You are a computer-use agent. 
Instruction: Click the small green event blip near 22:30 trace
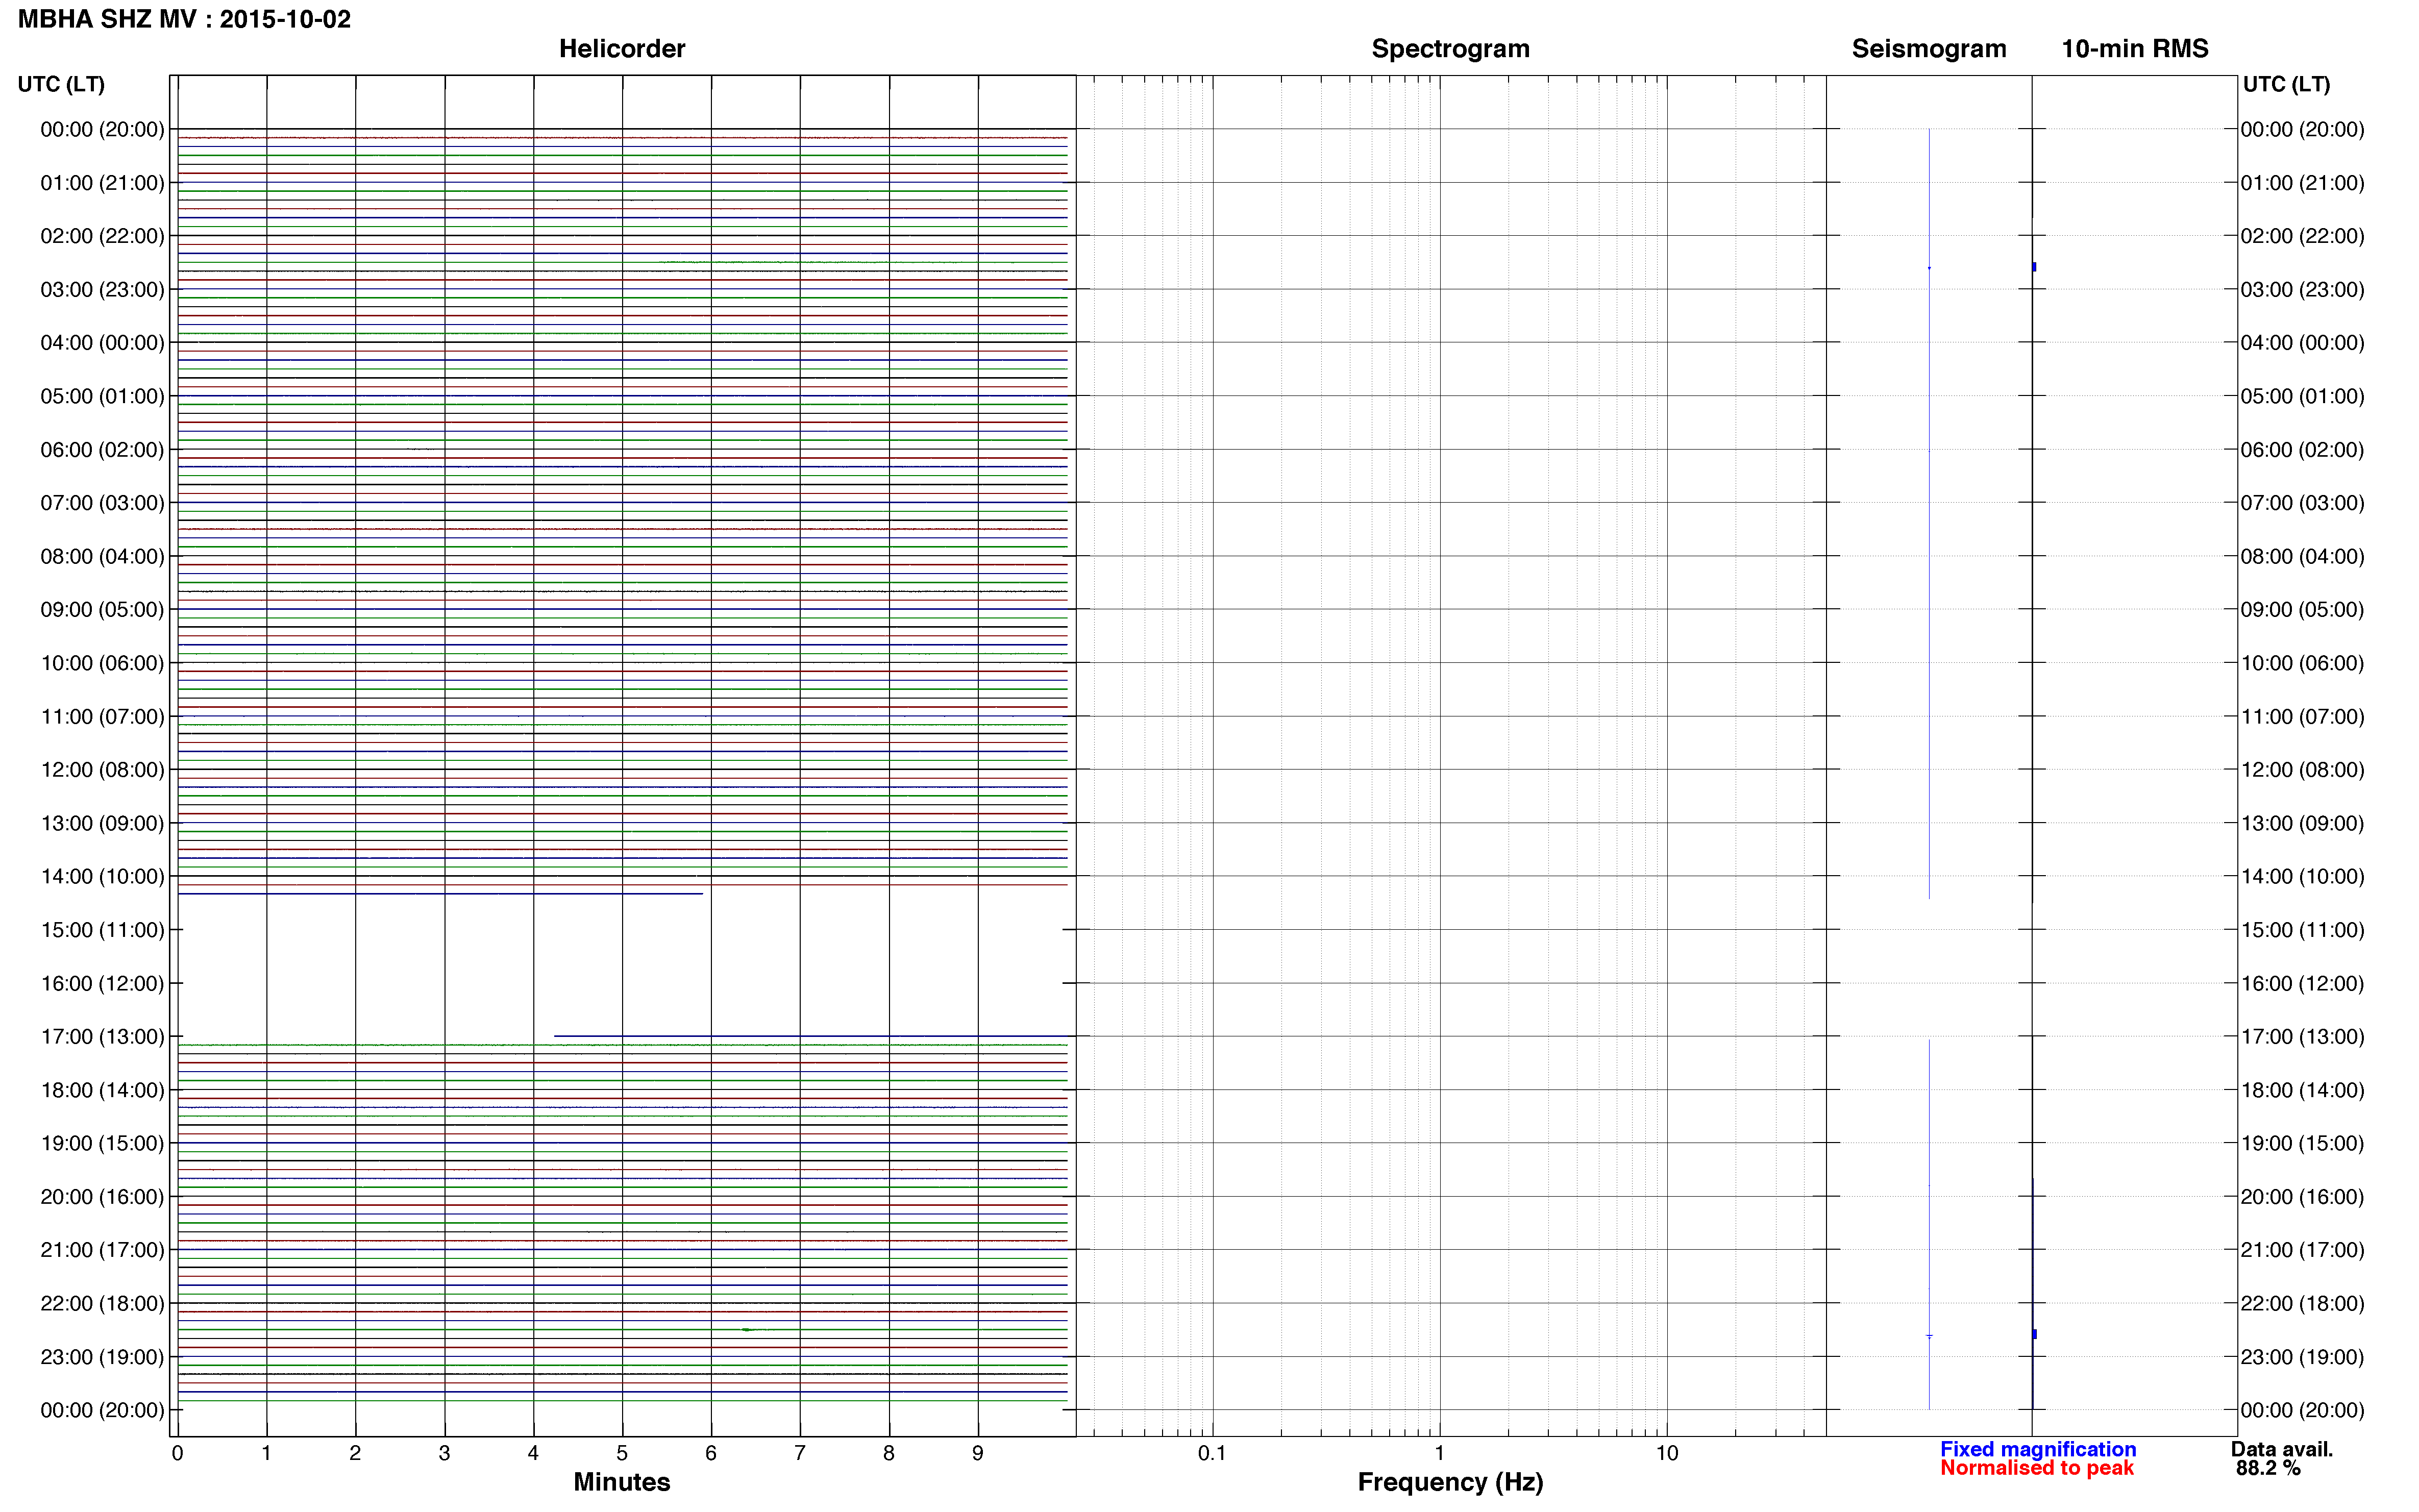pos(748,1330)
